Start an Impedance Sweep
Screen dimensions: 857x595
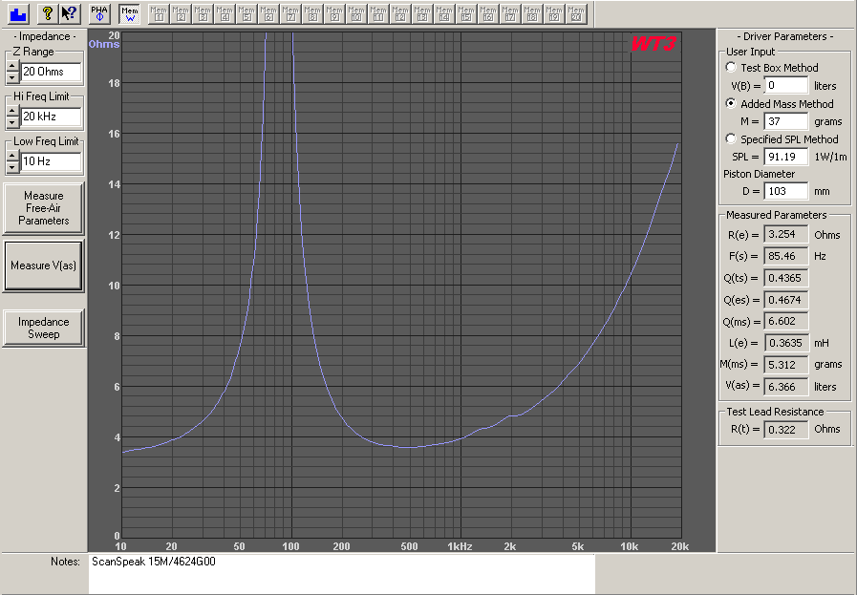pos(43,328)
